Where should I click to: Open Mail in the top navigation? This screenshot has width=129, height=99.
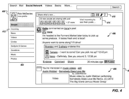[x=21, y=6]
